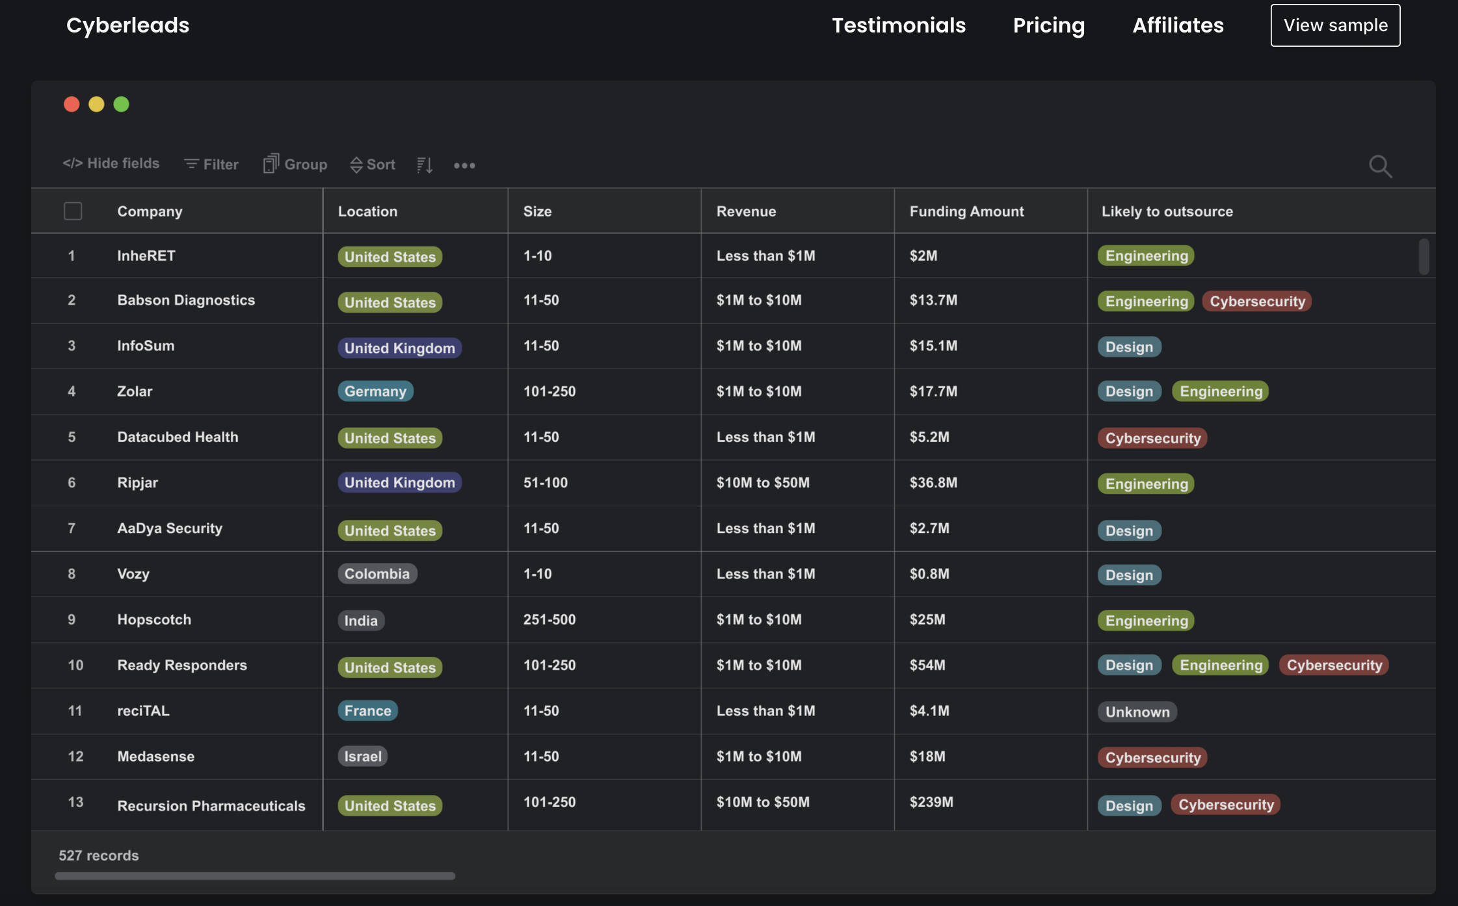Click Ripjar's United Kingdom tag
Viewport: 1458px width, 906px height.
(x=399, y=482)
